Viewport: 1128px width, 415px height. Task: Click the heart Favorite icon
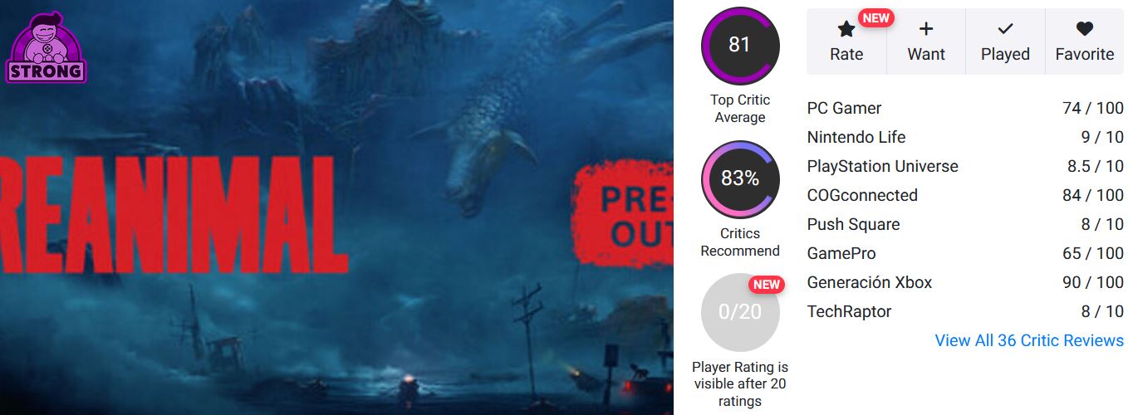pyautogui.click(x=1084, y=30)
